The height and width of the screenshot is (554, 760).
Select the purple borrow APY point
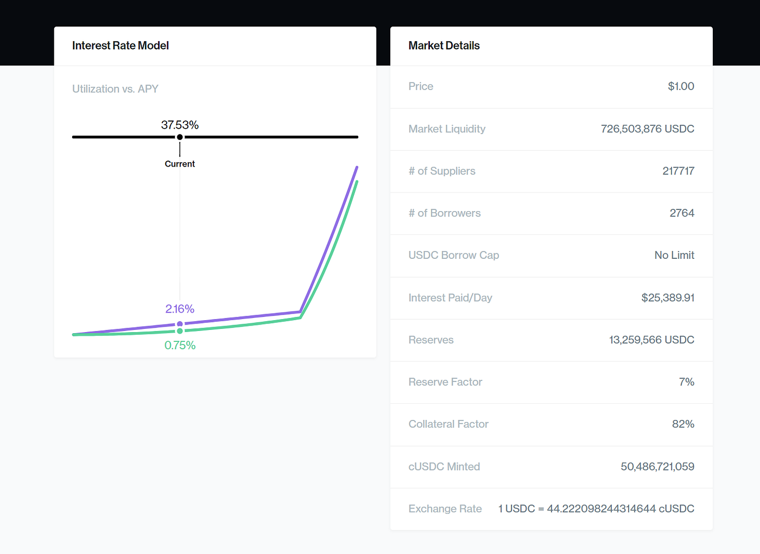pos(180,324)
